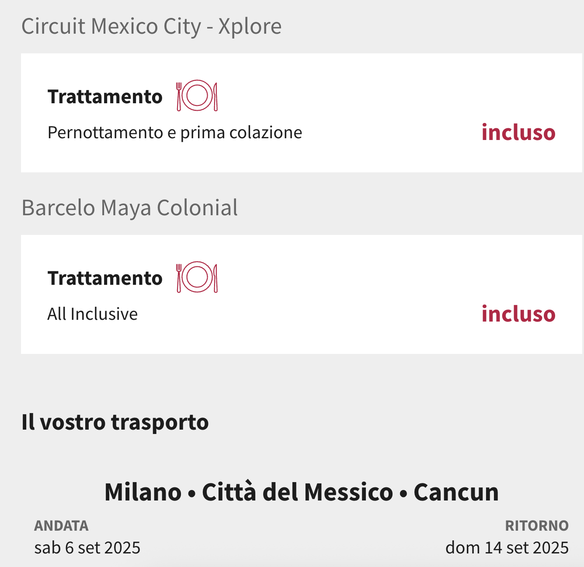Select the Circuit Mexico City - Xplore heading
584x567 pixels.
(x=151, y=26)
